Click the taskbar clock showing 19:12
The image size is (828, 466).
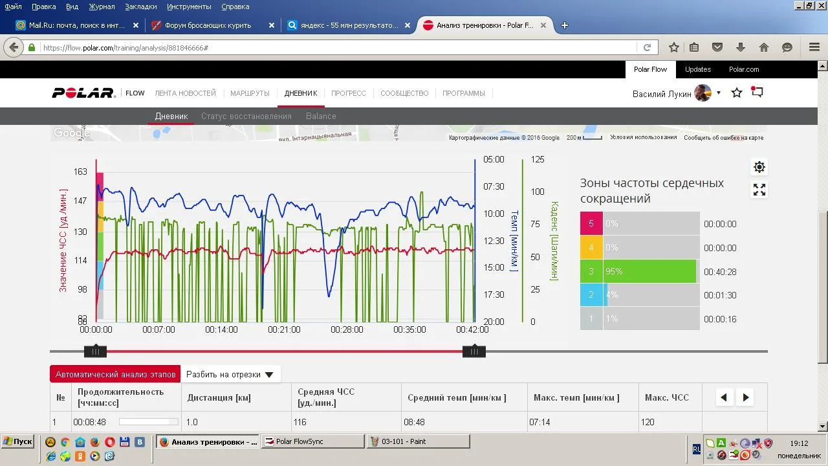800,443
